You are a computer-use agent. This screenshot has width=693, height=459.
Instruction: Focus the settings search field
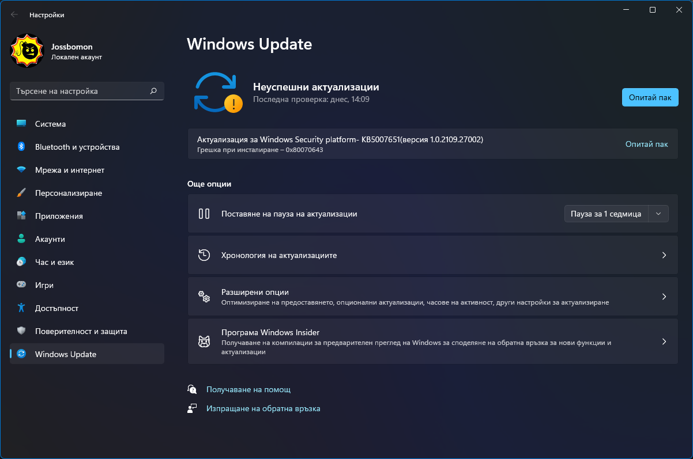[87, 91]
